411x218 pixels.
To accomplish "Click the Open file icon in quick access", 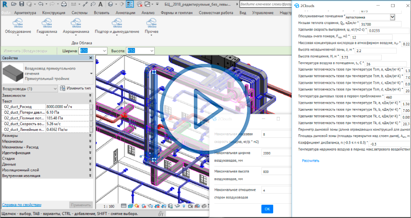I will (x=14, y=4).
